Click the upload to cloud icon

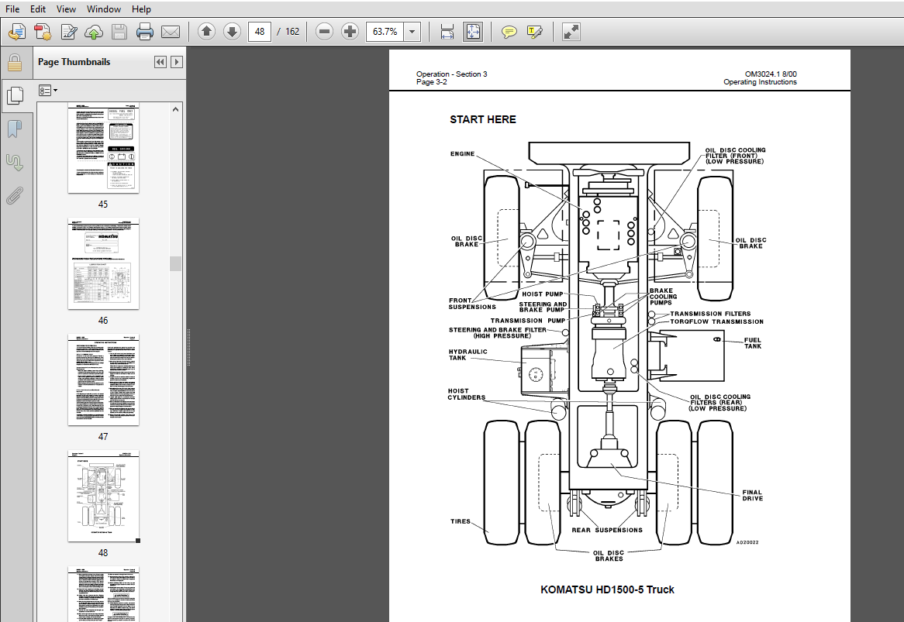94,32
